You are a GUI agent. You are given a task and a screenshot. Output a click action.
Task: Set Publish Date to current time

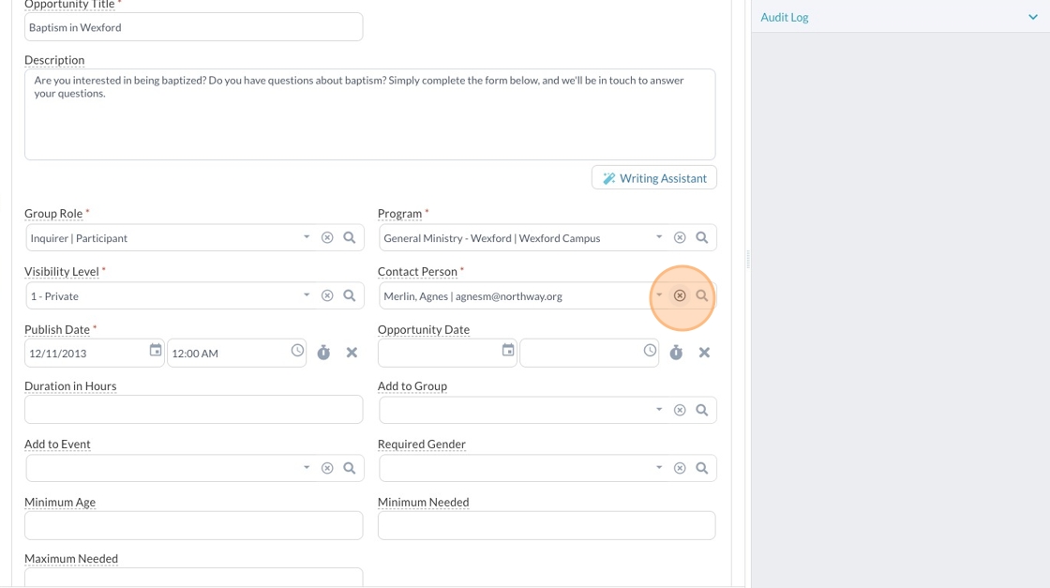323,353
